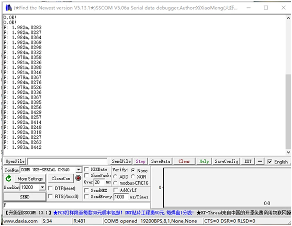Click the line F: 1.980m,0257
This screenshot has height=226, width=292.
[x=22, y=117]
